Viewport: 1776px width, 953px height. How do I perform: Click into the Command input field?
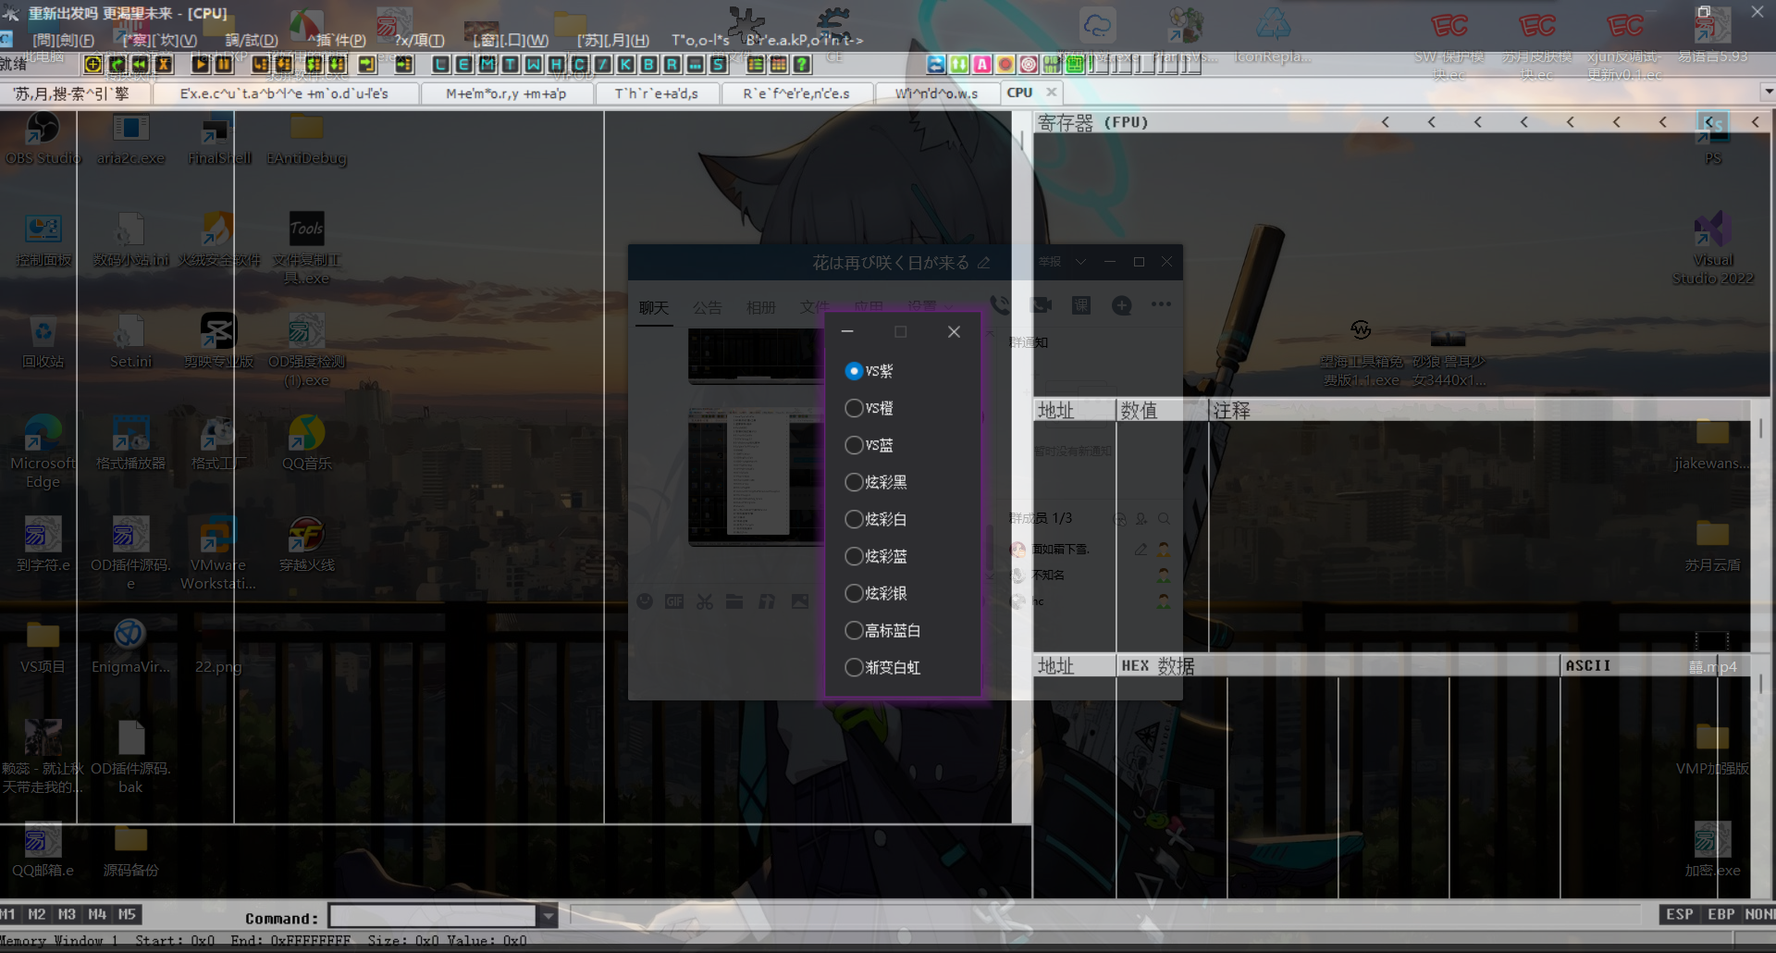[x=433, y=916]
